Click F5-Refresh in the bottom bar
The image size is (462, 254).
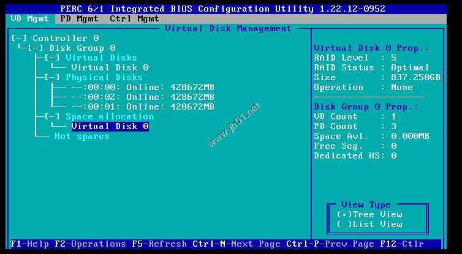[x=159, y=244]
